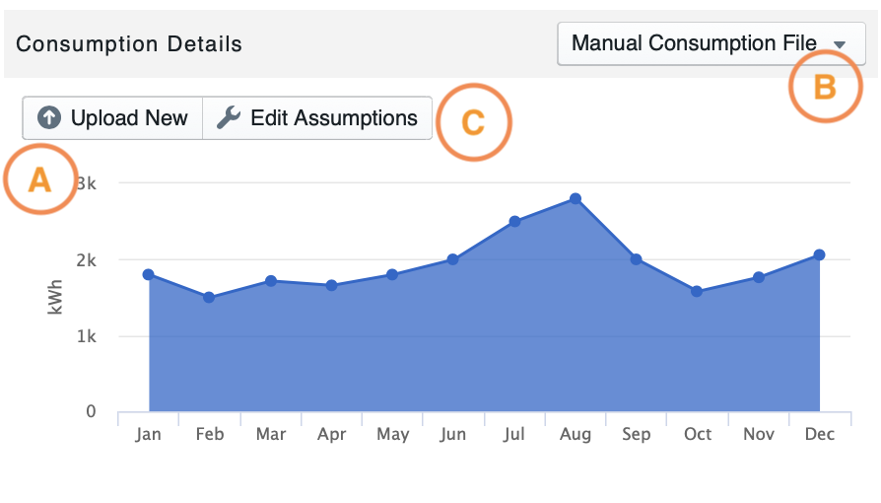
Task: Click the upload arrow icon
Action: [49, 118]
